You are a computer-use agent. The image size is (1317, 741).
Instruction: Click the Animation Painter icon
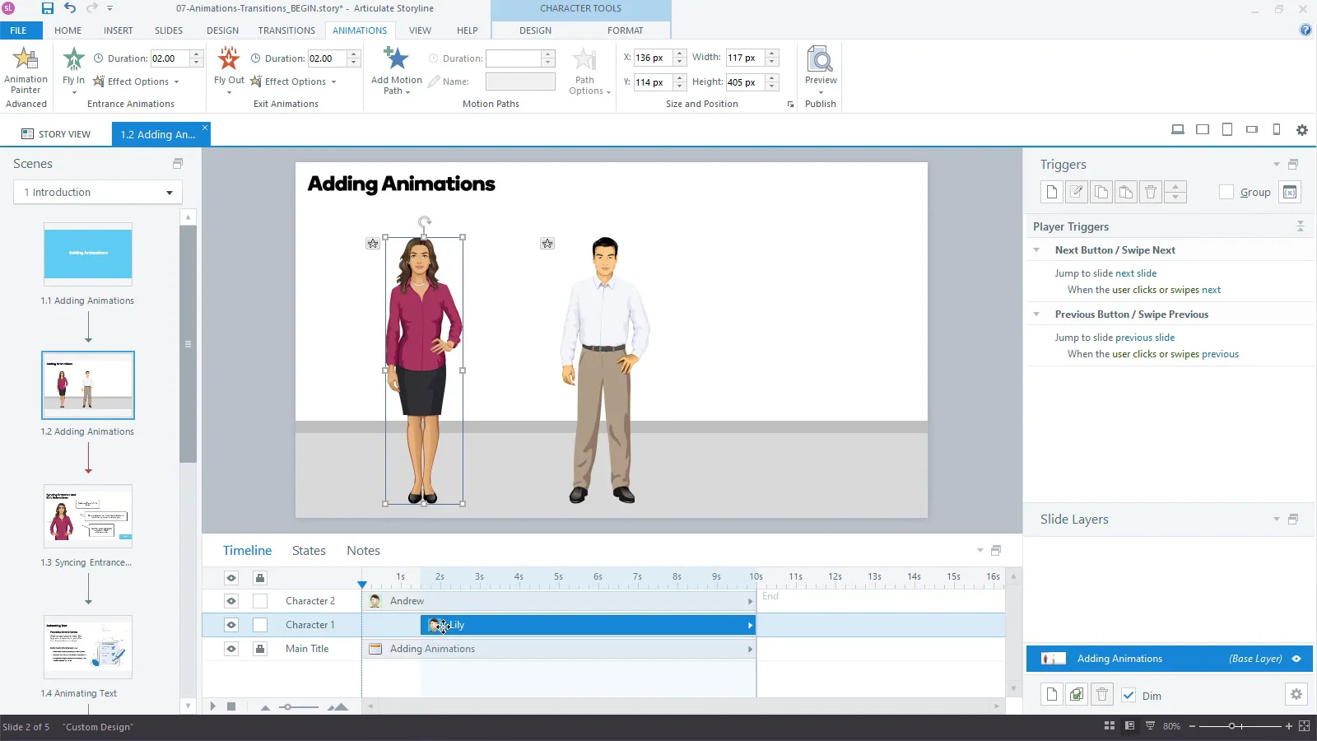pos(26,59)
